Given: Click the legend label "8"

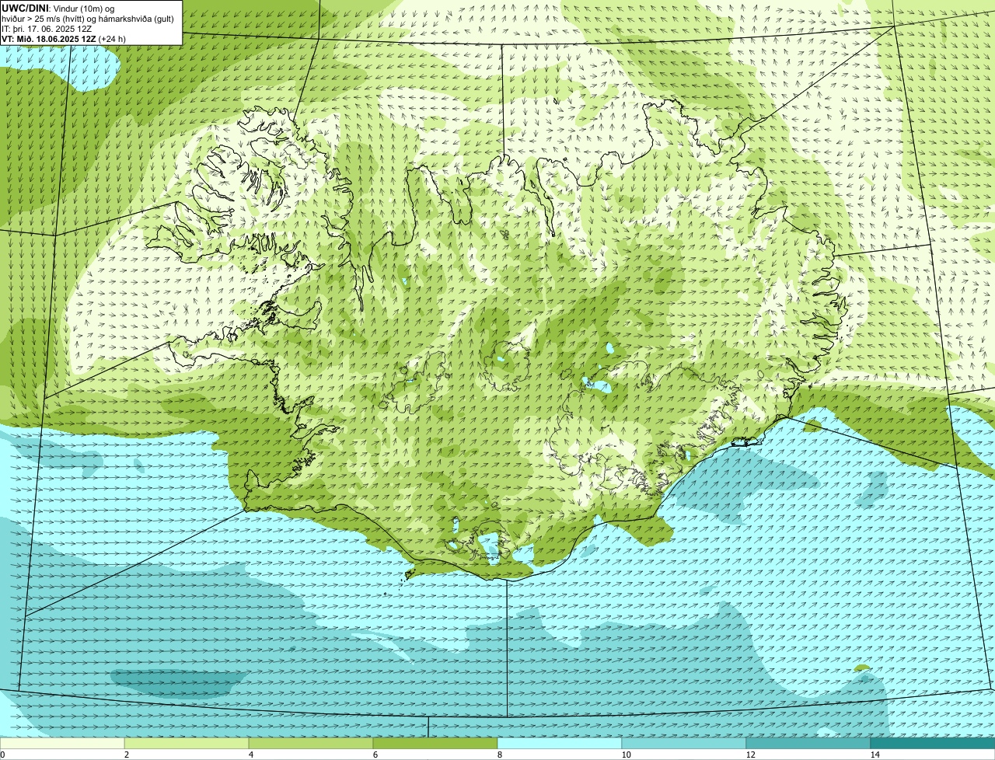Looking at the screenshot, I should pyautogui.click(x=499, y=755).
